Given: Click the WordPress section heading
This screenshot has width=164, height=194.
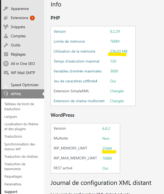Looking at the screenshot, I should click(62, 115).
